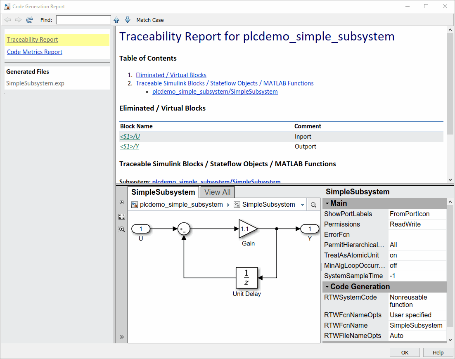This screenshot has width=455, height=359.
Task: Click in the Find text field
Action: coord(83,20)
